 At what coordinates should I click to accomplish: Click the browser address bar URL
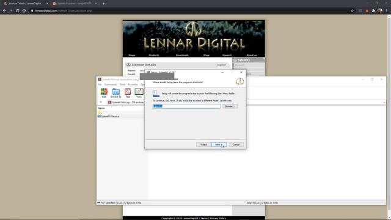64,11
